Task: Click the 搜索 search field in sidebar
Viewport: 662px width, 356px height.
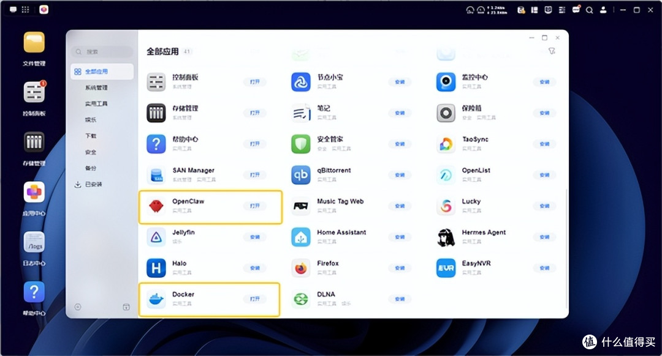Action: click(x=102, y=52)
